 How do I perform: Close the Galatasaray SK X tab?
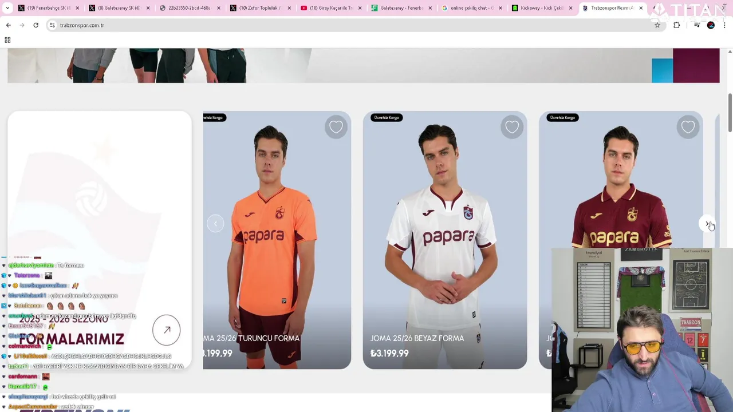148,8
